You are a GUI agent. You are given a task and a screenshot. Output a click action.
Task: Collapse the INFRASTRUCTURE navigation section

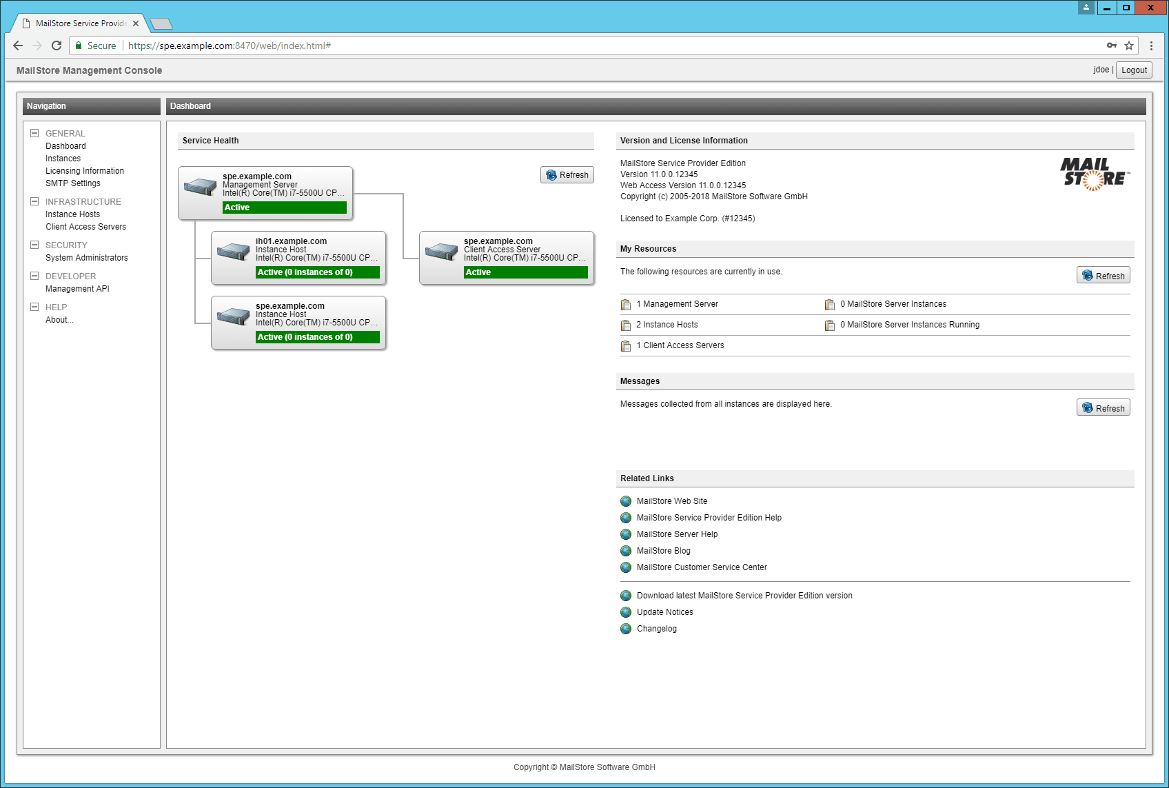[34, 201]
